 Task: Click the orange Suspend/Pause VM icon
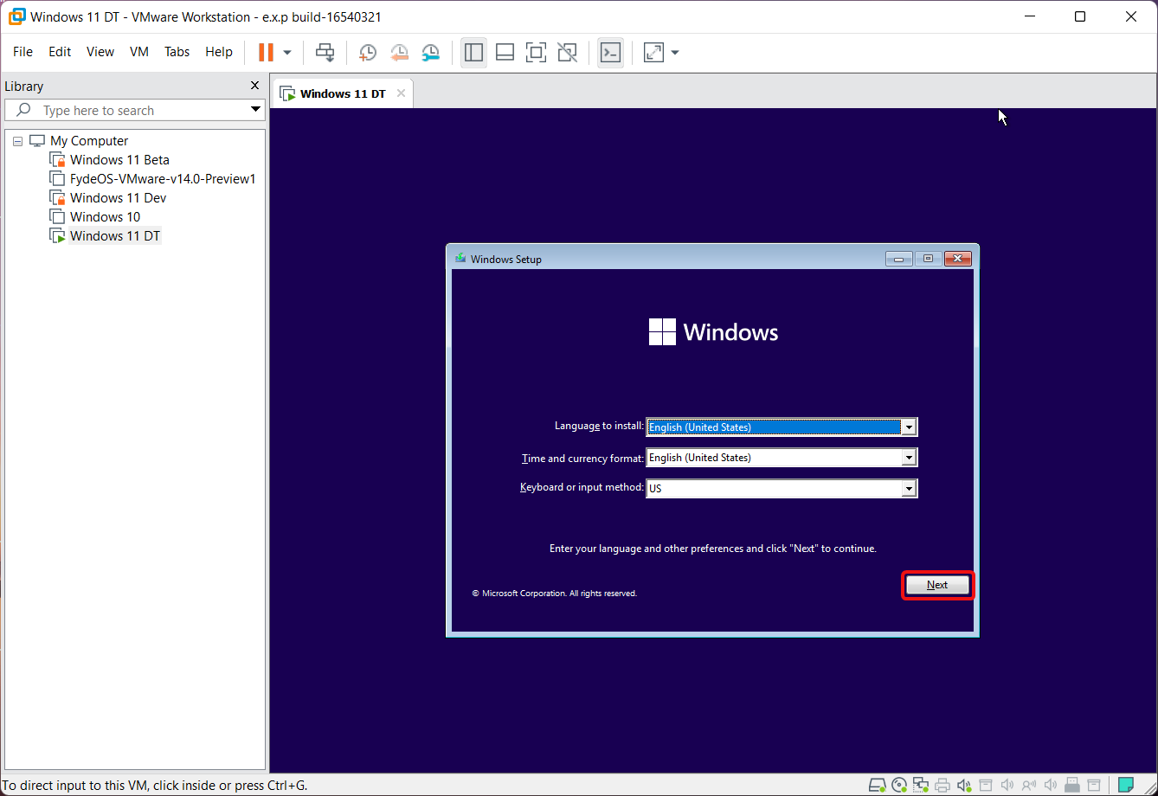click(x=266, y=52)
